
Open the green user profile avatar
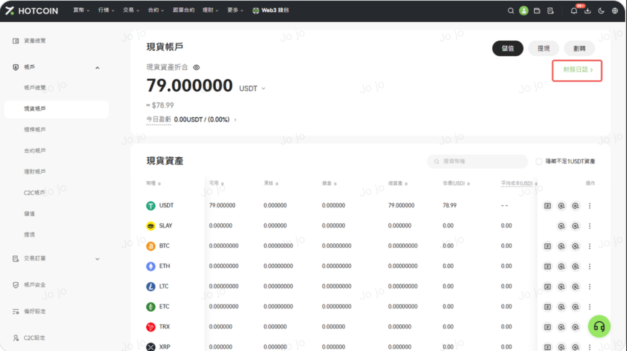click(524, 11)
